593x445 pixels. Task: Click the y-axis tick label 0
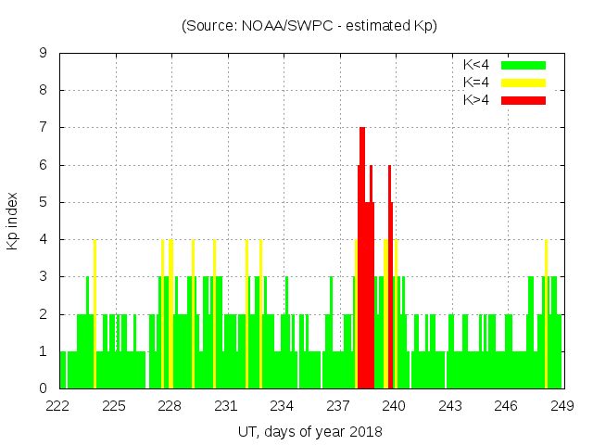pos(43,388)
